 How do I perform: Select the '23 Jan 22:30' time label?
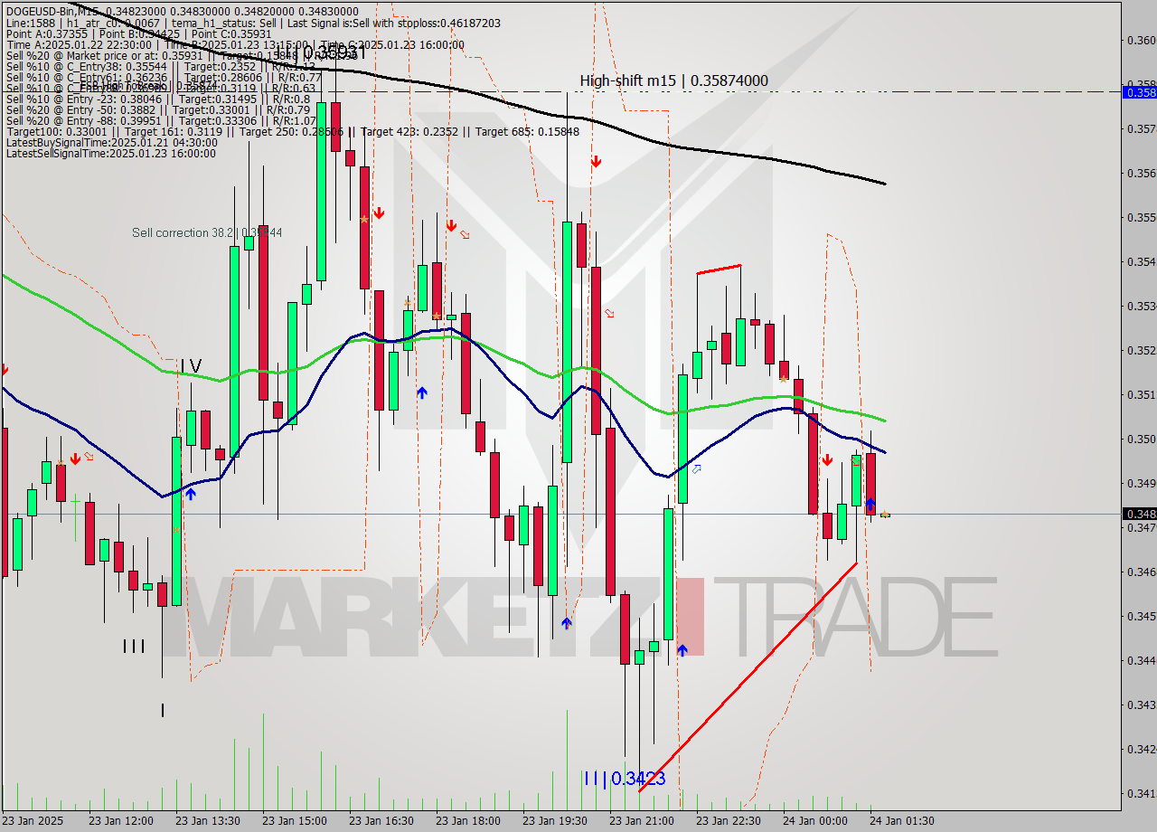coord(728,821)
